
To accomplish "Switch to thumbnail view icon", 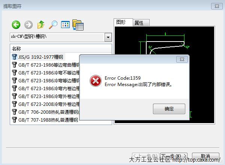I will click(65, 25).
